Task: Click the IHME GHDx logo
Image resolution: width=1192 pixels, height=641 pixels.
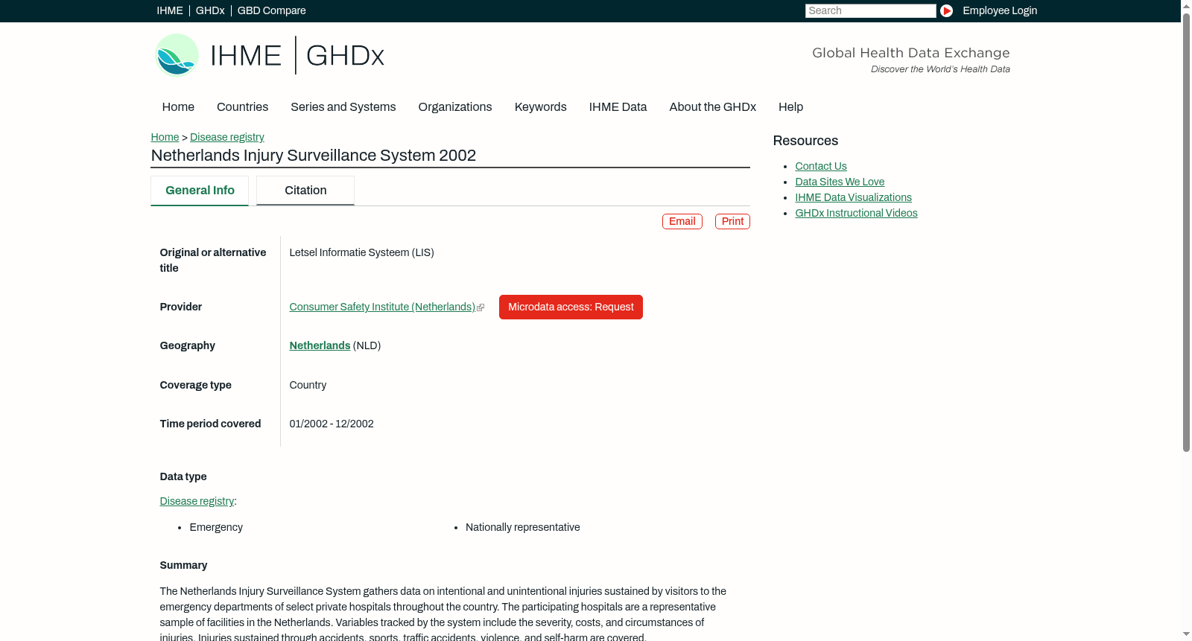Action: pyautogui.click(x=270, y=55)
